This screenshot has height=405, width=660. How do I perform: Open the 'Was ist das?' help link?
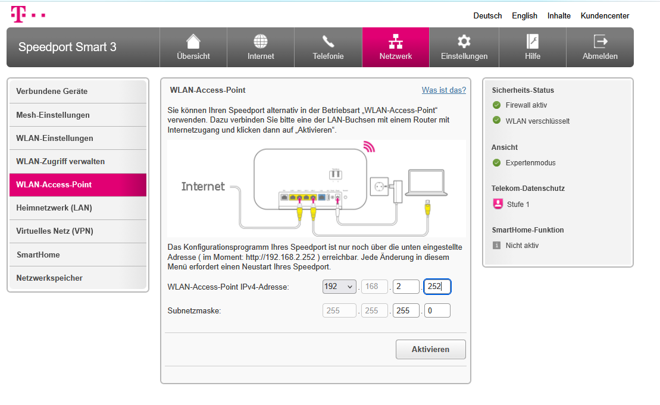(x=443, y=90)
